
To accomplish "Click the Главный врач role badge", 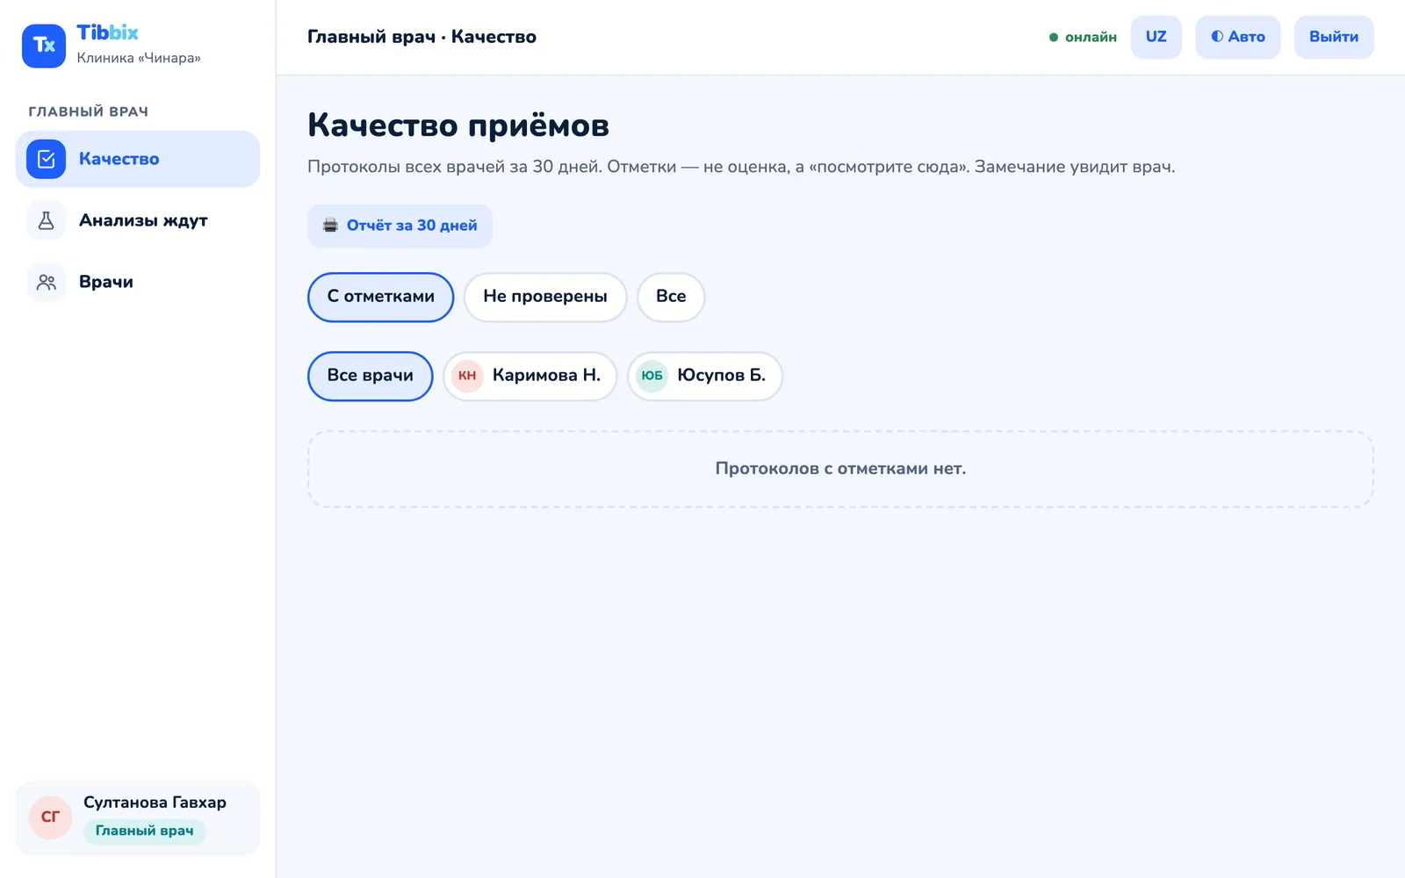I will 144,831.
